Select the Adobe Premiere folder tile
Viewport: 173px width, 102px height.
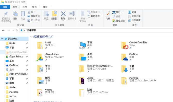[96, 81]
